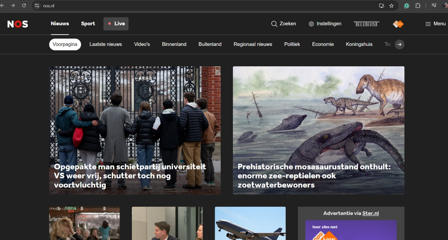
Task: Click the site information icon in address bar
Action: point(37,6)
